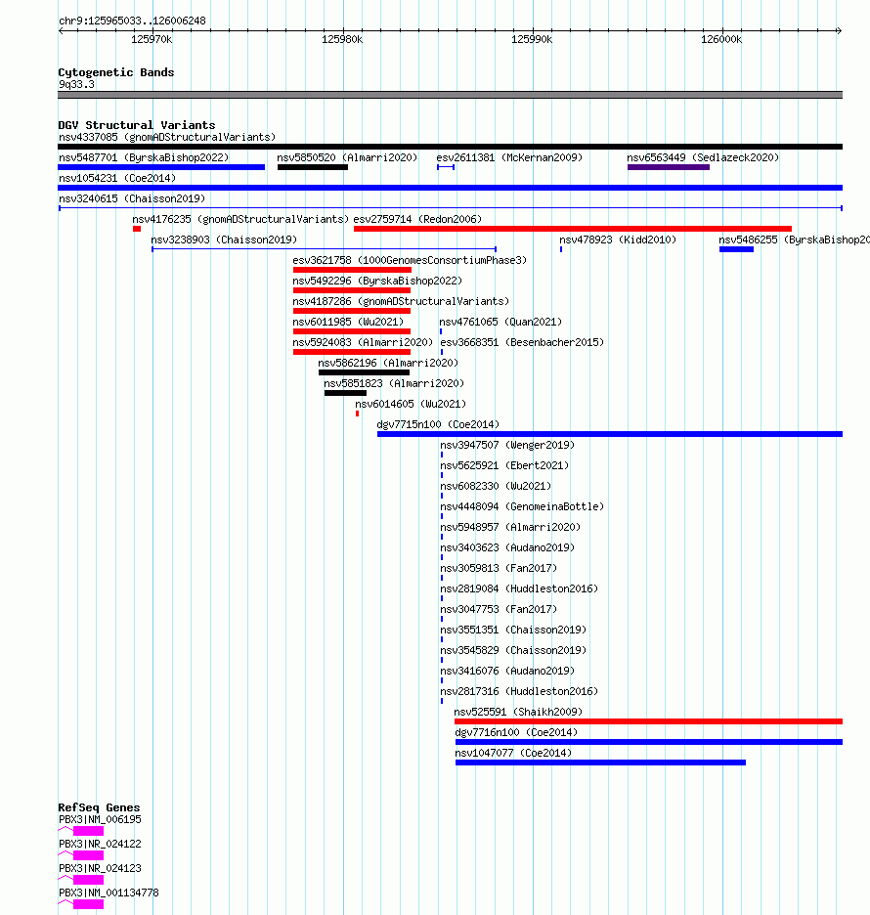Viewport: 870px width, 915px height.
Task: Click the 9q33.3 band label
Action: click(76, 84)
